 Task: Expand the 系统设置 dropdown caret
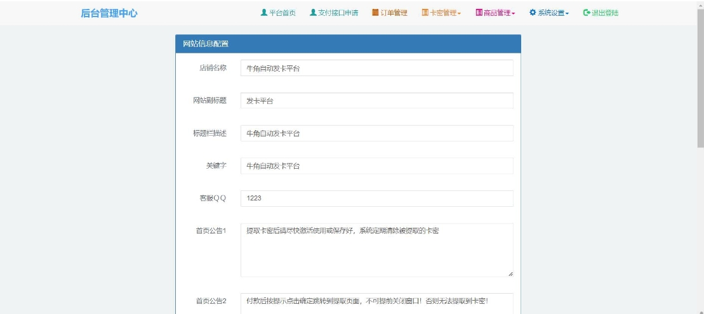pyautogui.click(x=568, y=14)
